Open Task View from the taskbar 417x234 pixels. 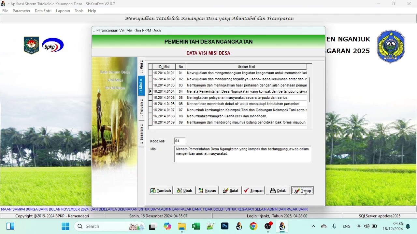click(x=152, y=226)
